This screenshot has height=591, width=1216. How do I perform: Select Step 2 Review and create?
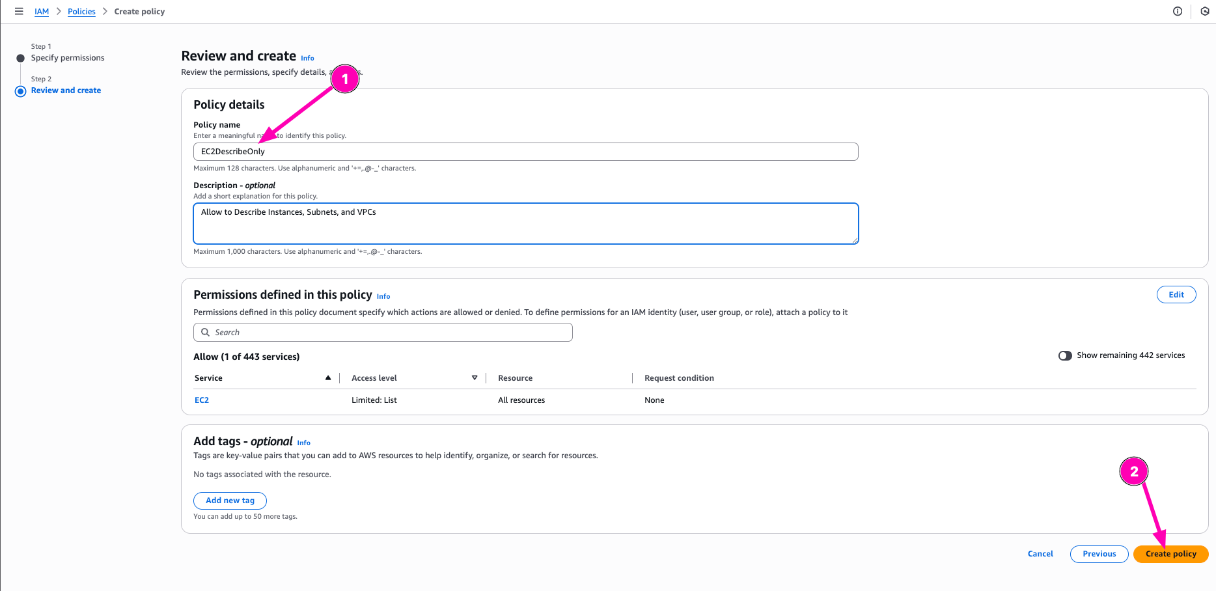click(66, 90)
